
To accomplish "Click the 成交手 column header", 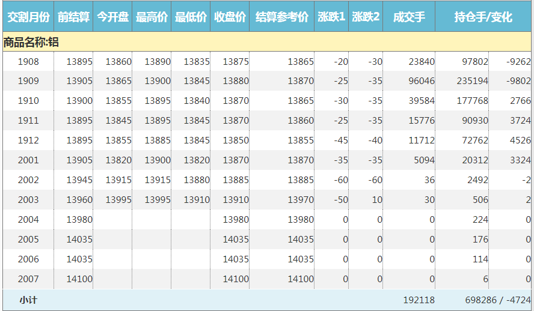I will [x=409, y=17].
